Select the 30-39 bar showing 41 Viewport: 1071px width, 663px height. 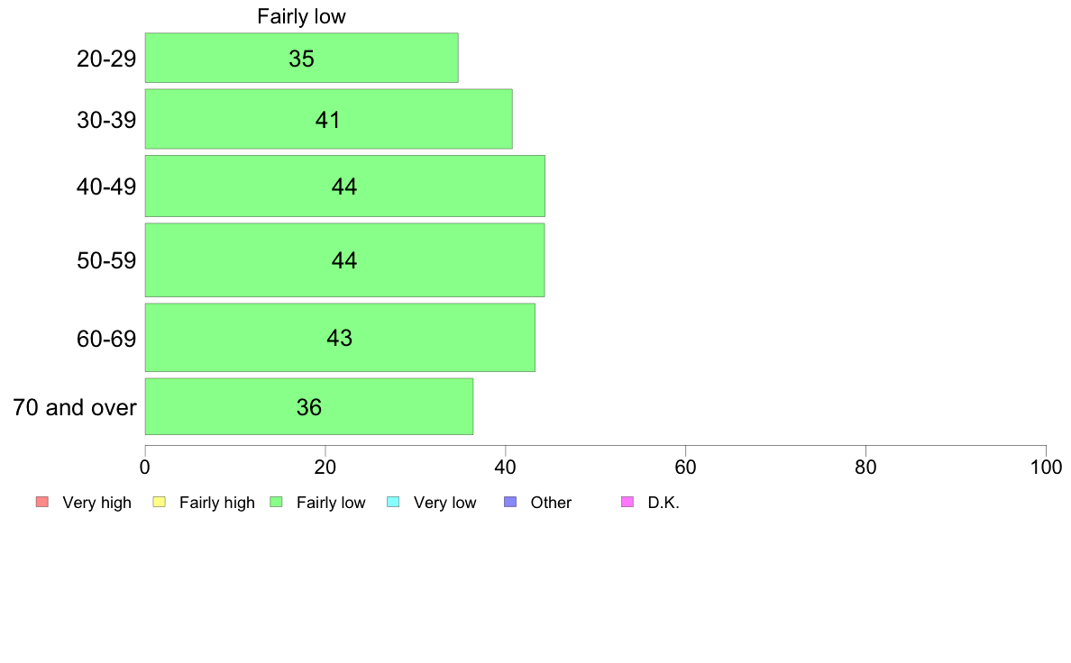click(x=328, y=119)
